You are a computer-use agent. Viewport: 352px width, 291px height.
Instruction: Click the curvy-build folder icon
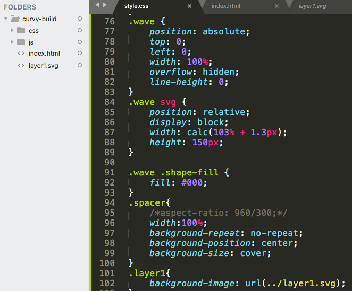click(15, 19)
